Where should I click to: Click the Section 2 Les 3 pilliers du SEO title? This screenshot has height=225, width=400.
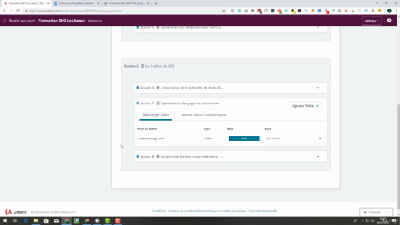pos(159,66)
